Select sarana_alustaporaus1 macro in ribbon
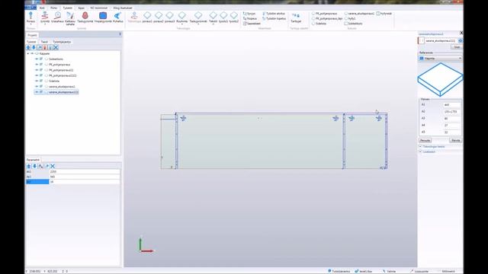The width and height of the screenshot is (488, 274). [359, 14]
